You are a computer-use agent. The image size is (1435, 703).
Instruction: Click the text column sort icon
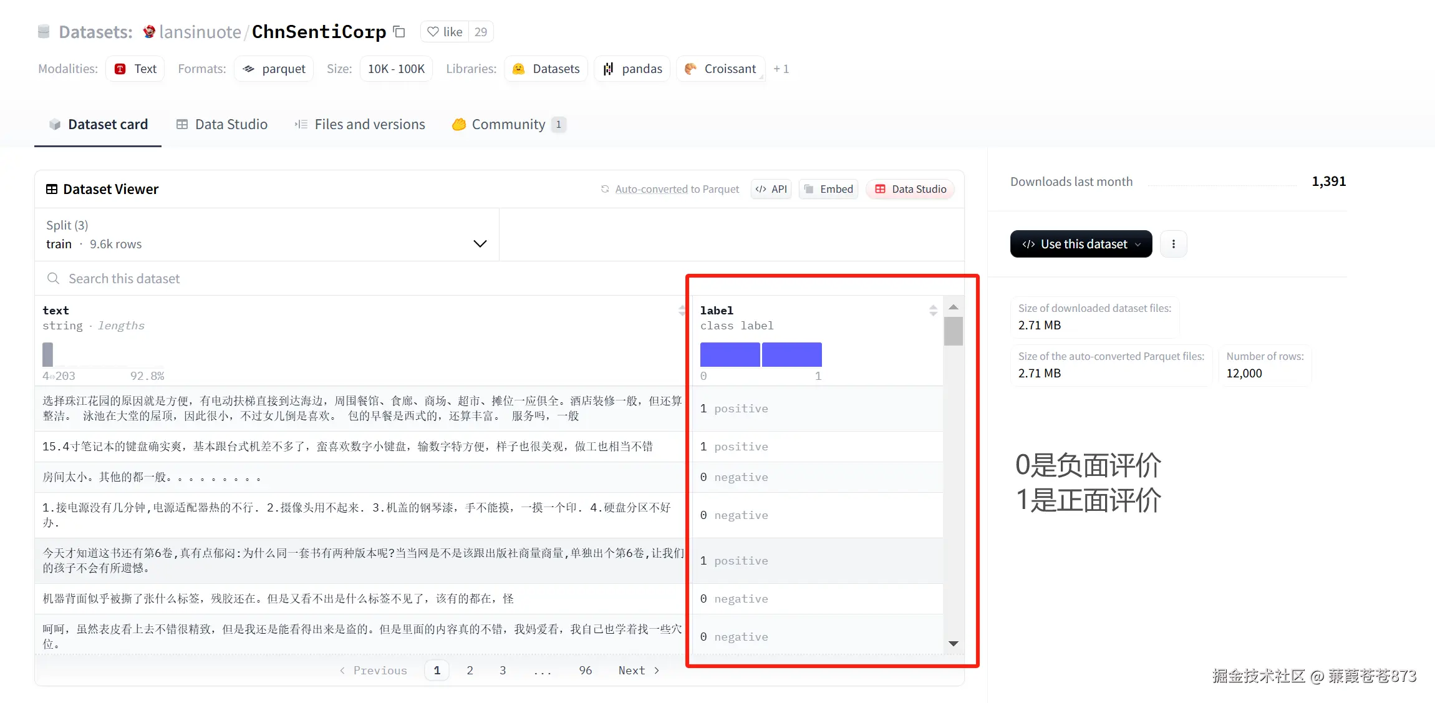click(682, 311)
